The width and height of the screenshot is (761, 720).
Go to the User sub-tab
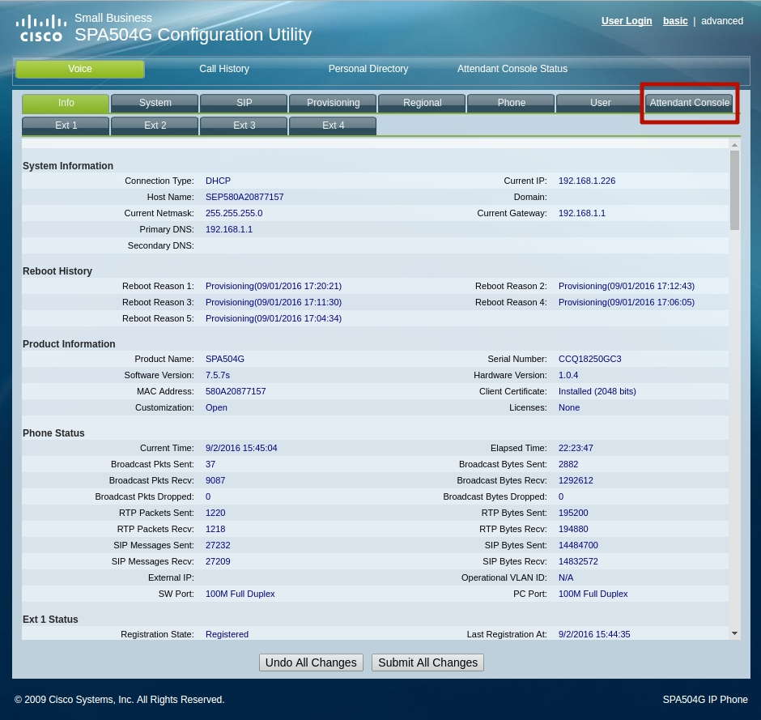click(x=600, y=103)
